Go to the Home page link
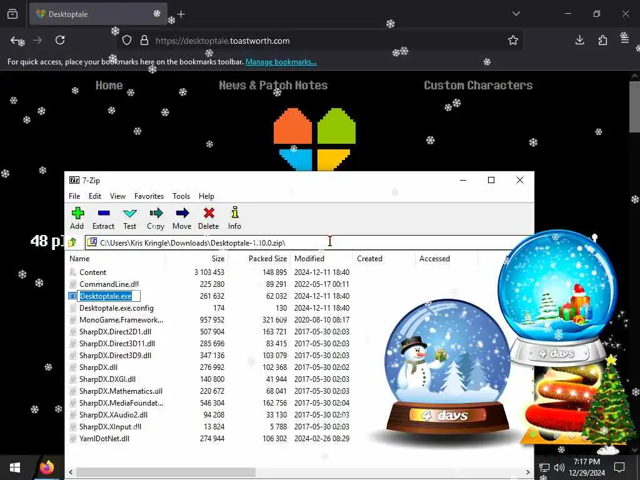 [x=109, y=85]
